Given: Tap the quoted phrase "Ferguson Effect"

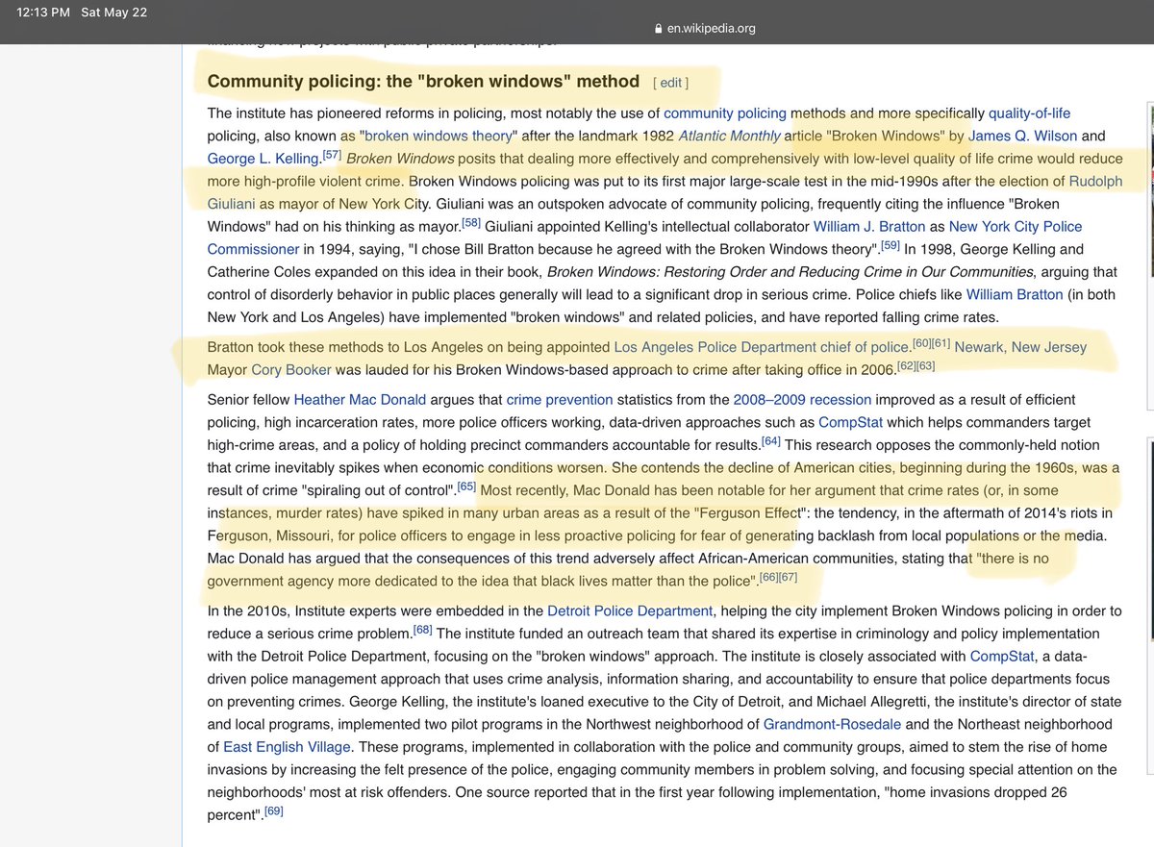Looking at the screenshot, I should click(x=752, y=512).
